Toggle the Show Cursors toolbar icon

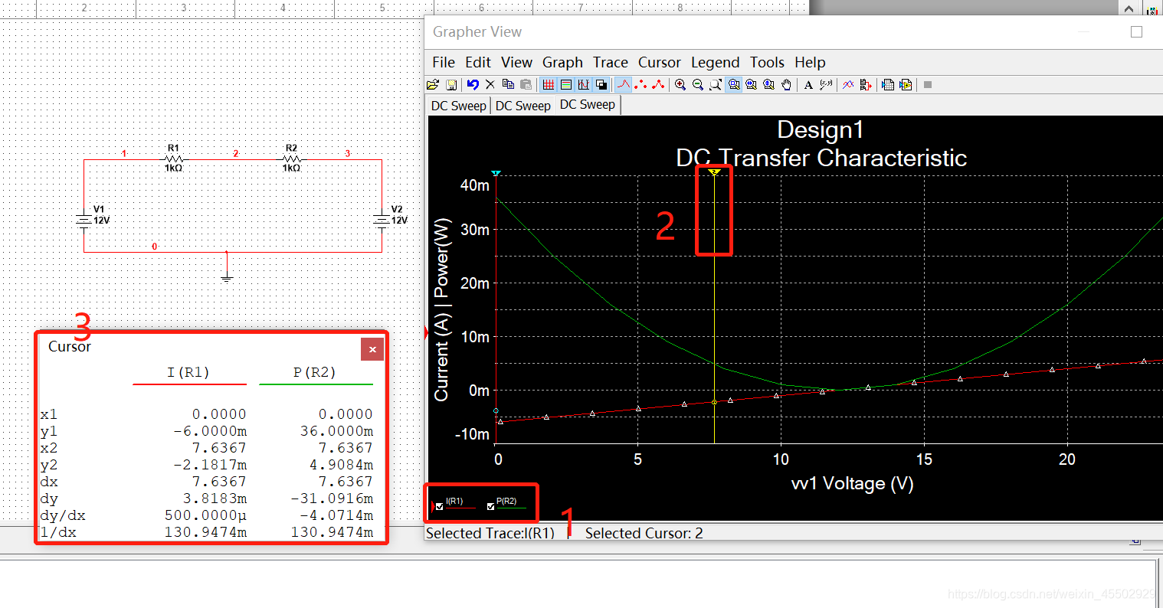point(584,84)
